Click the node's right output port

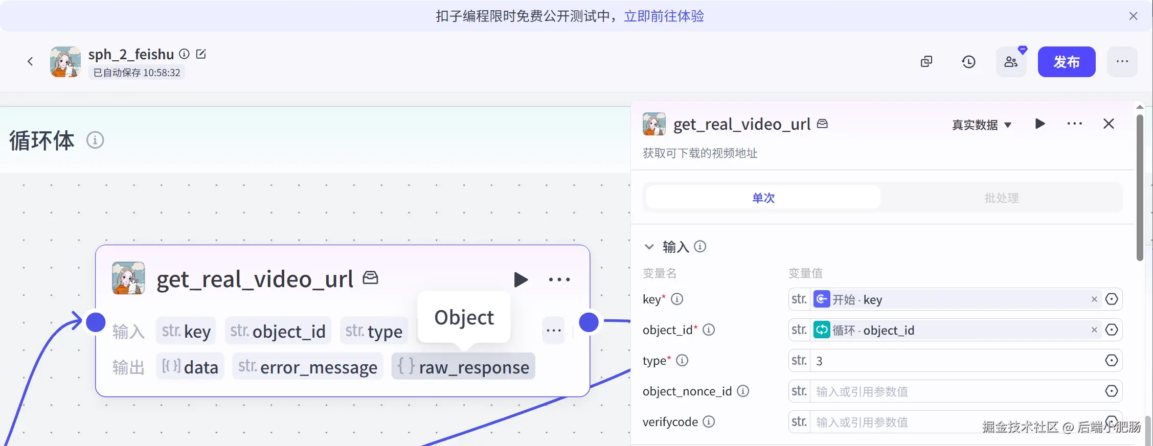pos(589,322)
